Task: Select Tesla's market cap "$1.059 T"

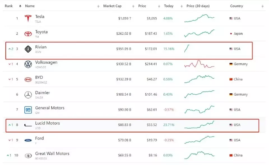Action: (x=125, y=18)
